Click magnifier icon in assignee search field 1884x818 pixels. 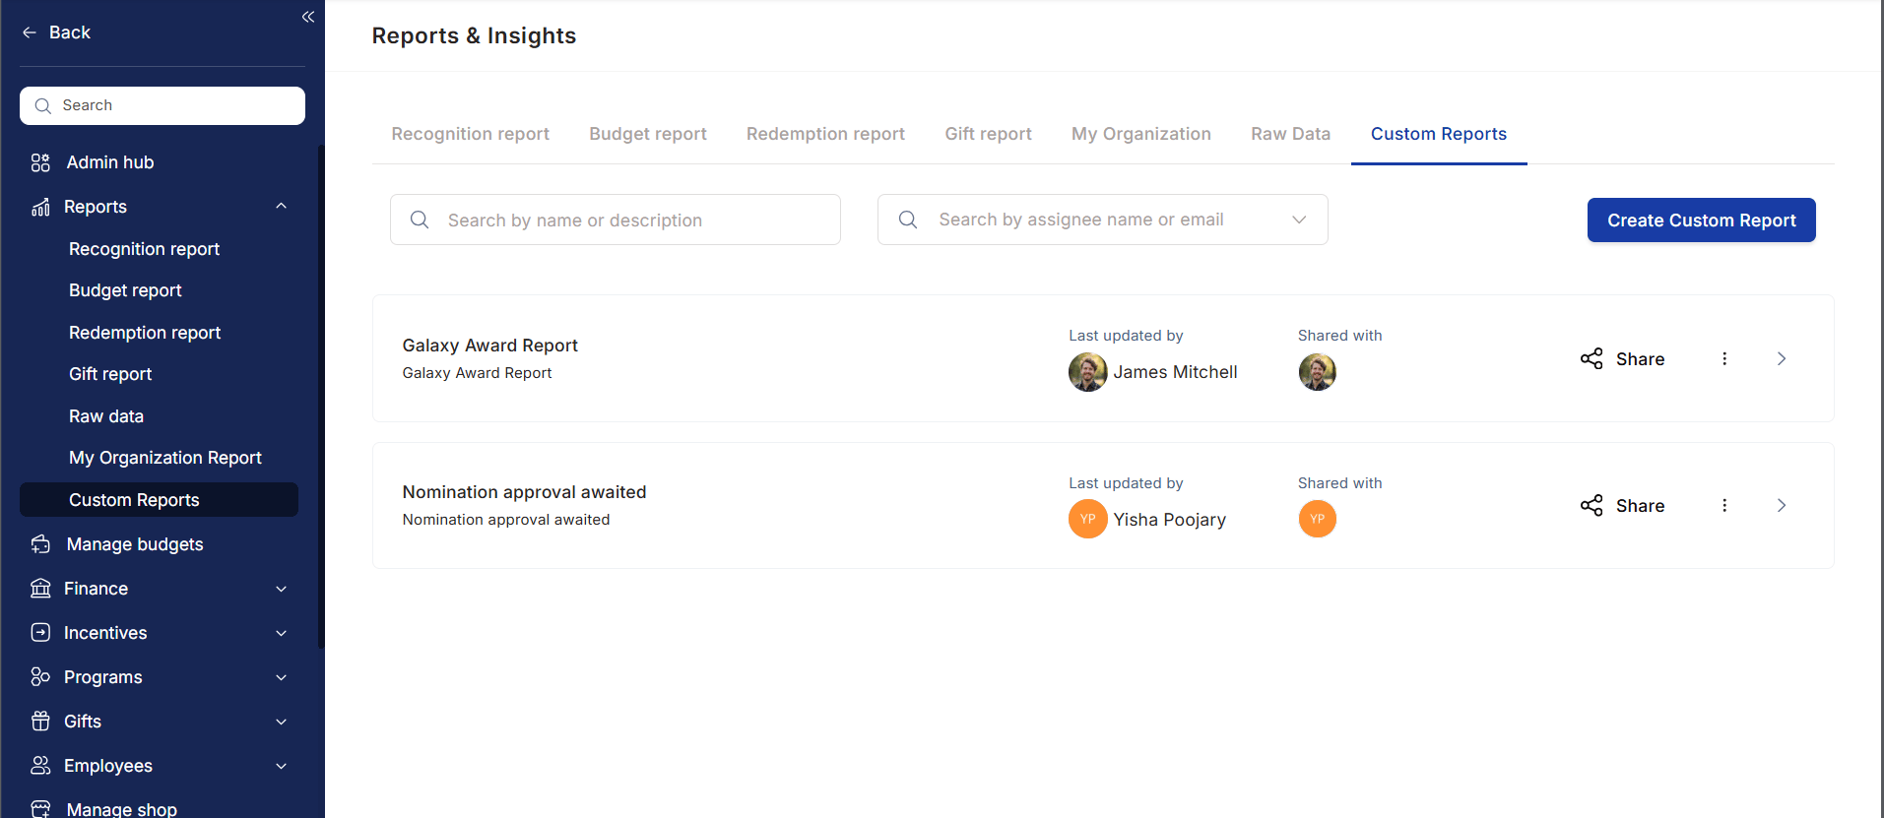(x=908, y=220)
